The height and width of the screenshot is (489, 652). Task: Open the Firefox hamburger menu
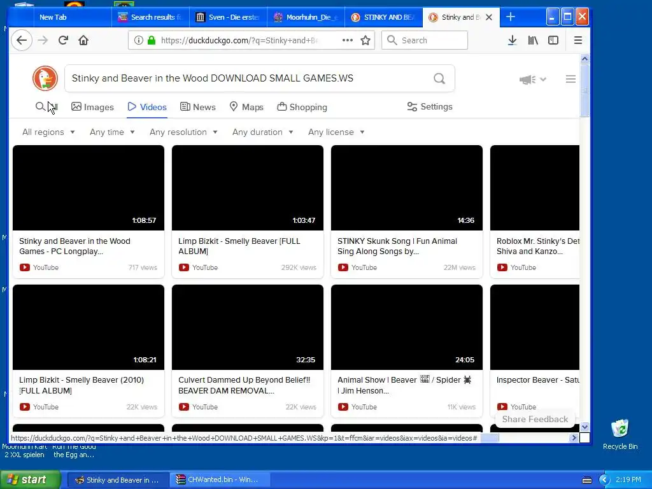pyautogui.click(x=578, y=40)
